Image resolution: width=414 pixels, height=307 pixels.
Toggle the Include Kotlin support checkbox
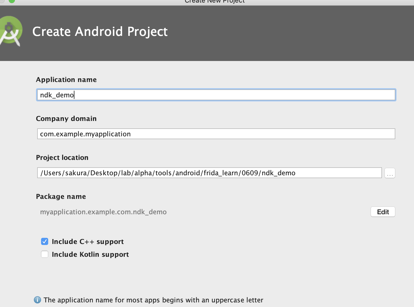coord(45,254)
